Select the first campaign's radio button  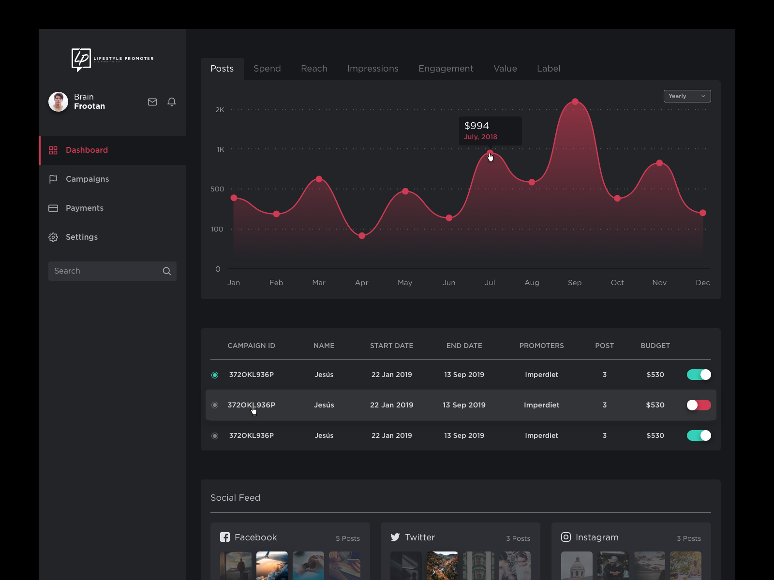click(215, 375)
